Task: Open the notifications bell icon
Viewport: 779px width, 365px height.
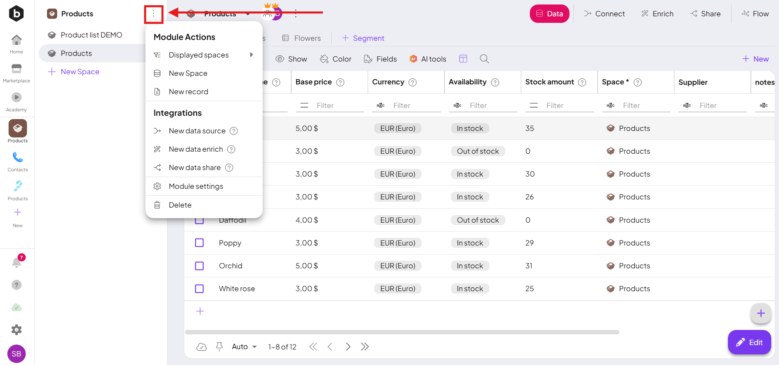Action: tap(17, 262)
